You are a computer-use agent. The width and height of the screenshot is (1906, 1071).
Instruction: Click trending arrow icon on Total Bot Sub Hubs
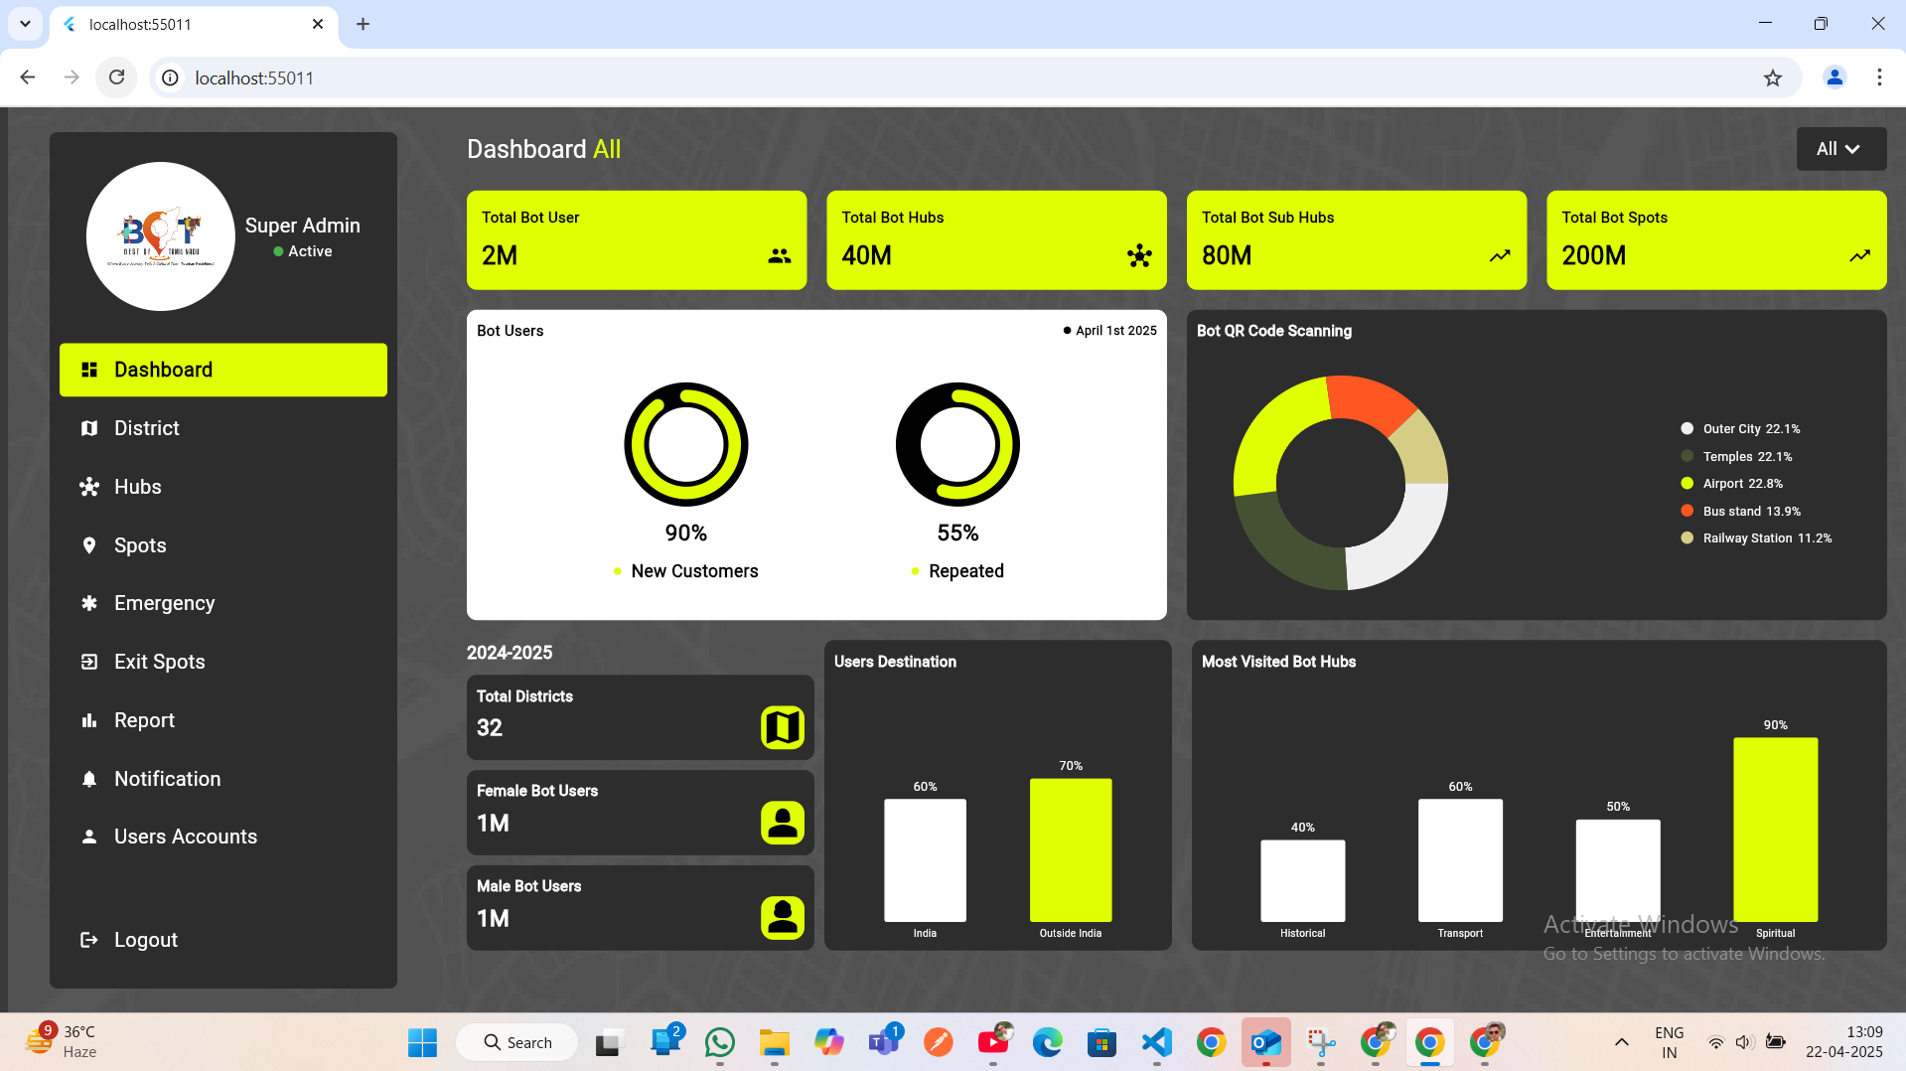pos(1500,256)
